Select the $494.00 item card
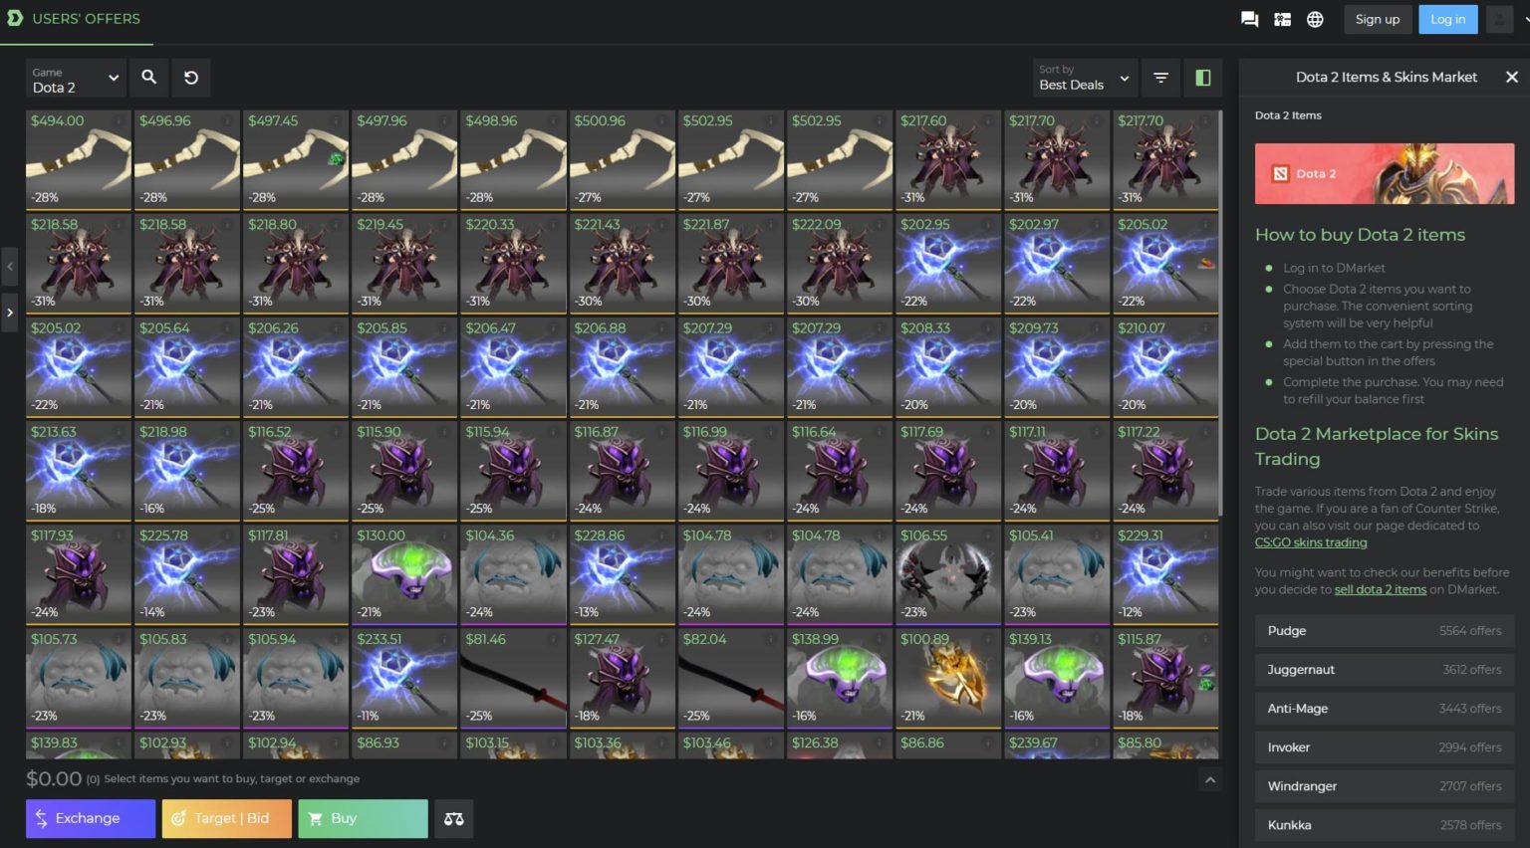 [78, 159]
